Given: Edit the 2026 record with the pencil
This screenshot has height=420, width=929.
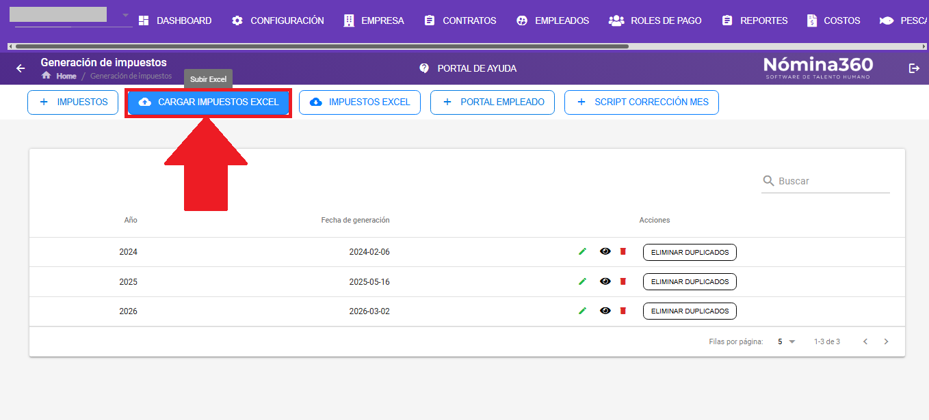Looking at the screenshot, I should pos(582,311).
